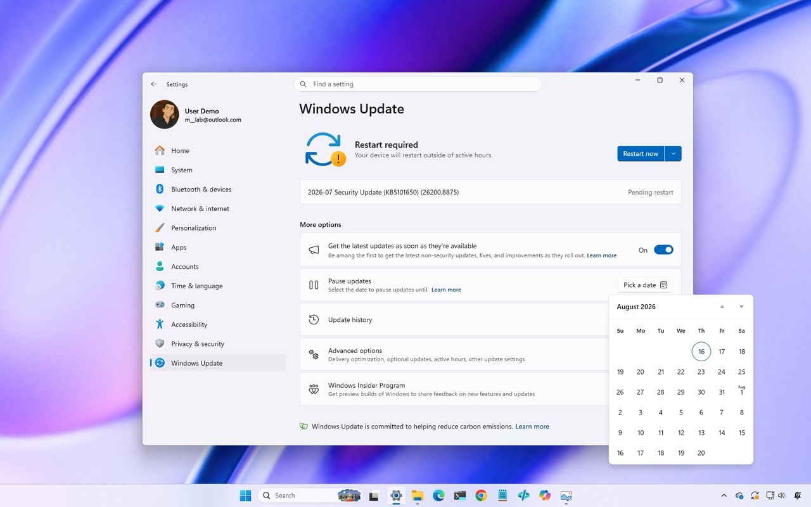Select the Windows Update sidebar item
Viewport: 811px width, 507px height.
tap(217, 363)
